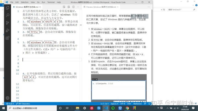Open the Edit menu
Screen dimensions: 198x111
(x=17, y=2)
